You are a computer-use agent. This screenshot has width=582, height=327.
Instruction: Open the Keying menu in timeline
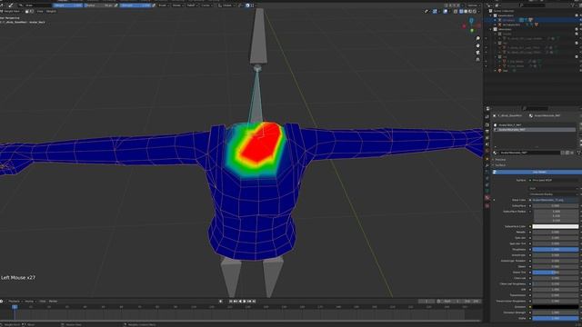(x=29, y=302)
